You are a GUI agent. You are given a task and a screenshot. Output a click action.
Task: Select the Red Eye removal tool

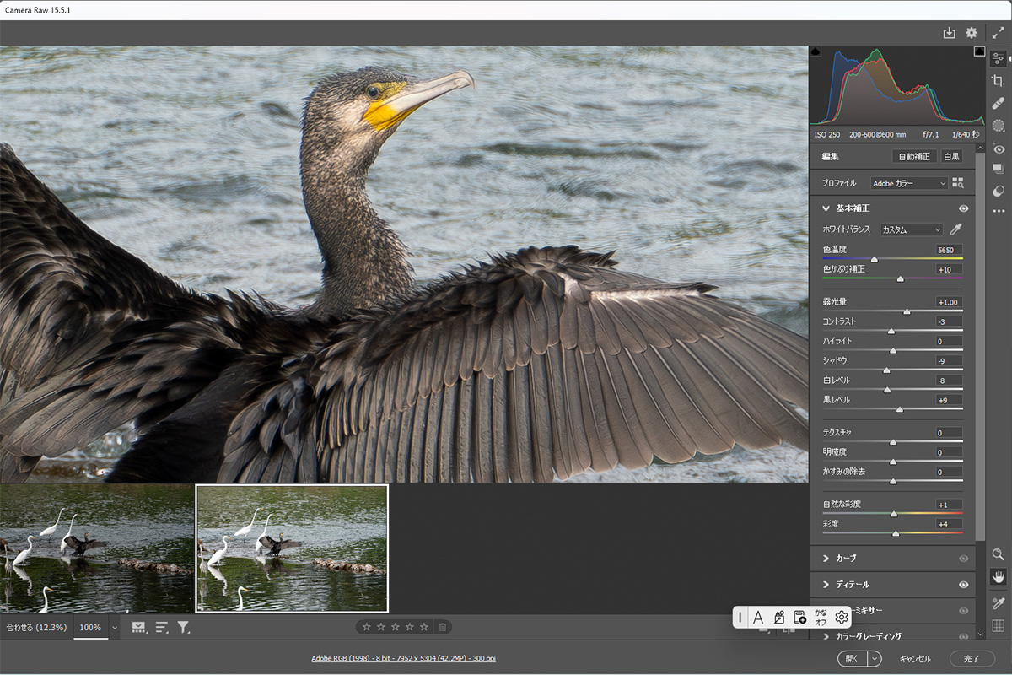999,148
